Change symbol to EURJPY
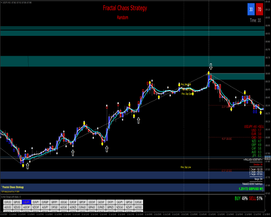This screenshot has height=217, width=271. point(36,202)
